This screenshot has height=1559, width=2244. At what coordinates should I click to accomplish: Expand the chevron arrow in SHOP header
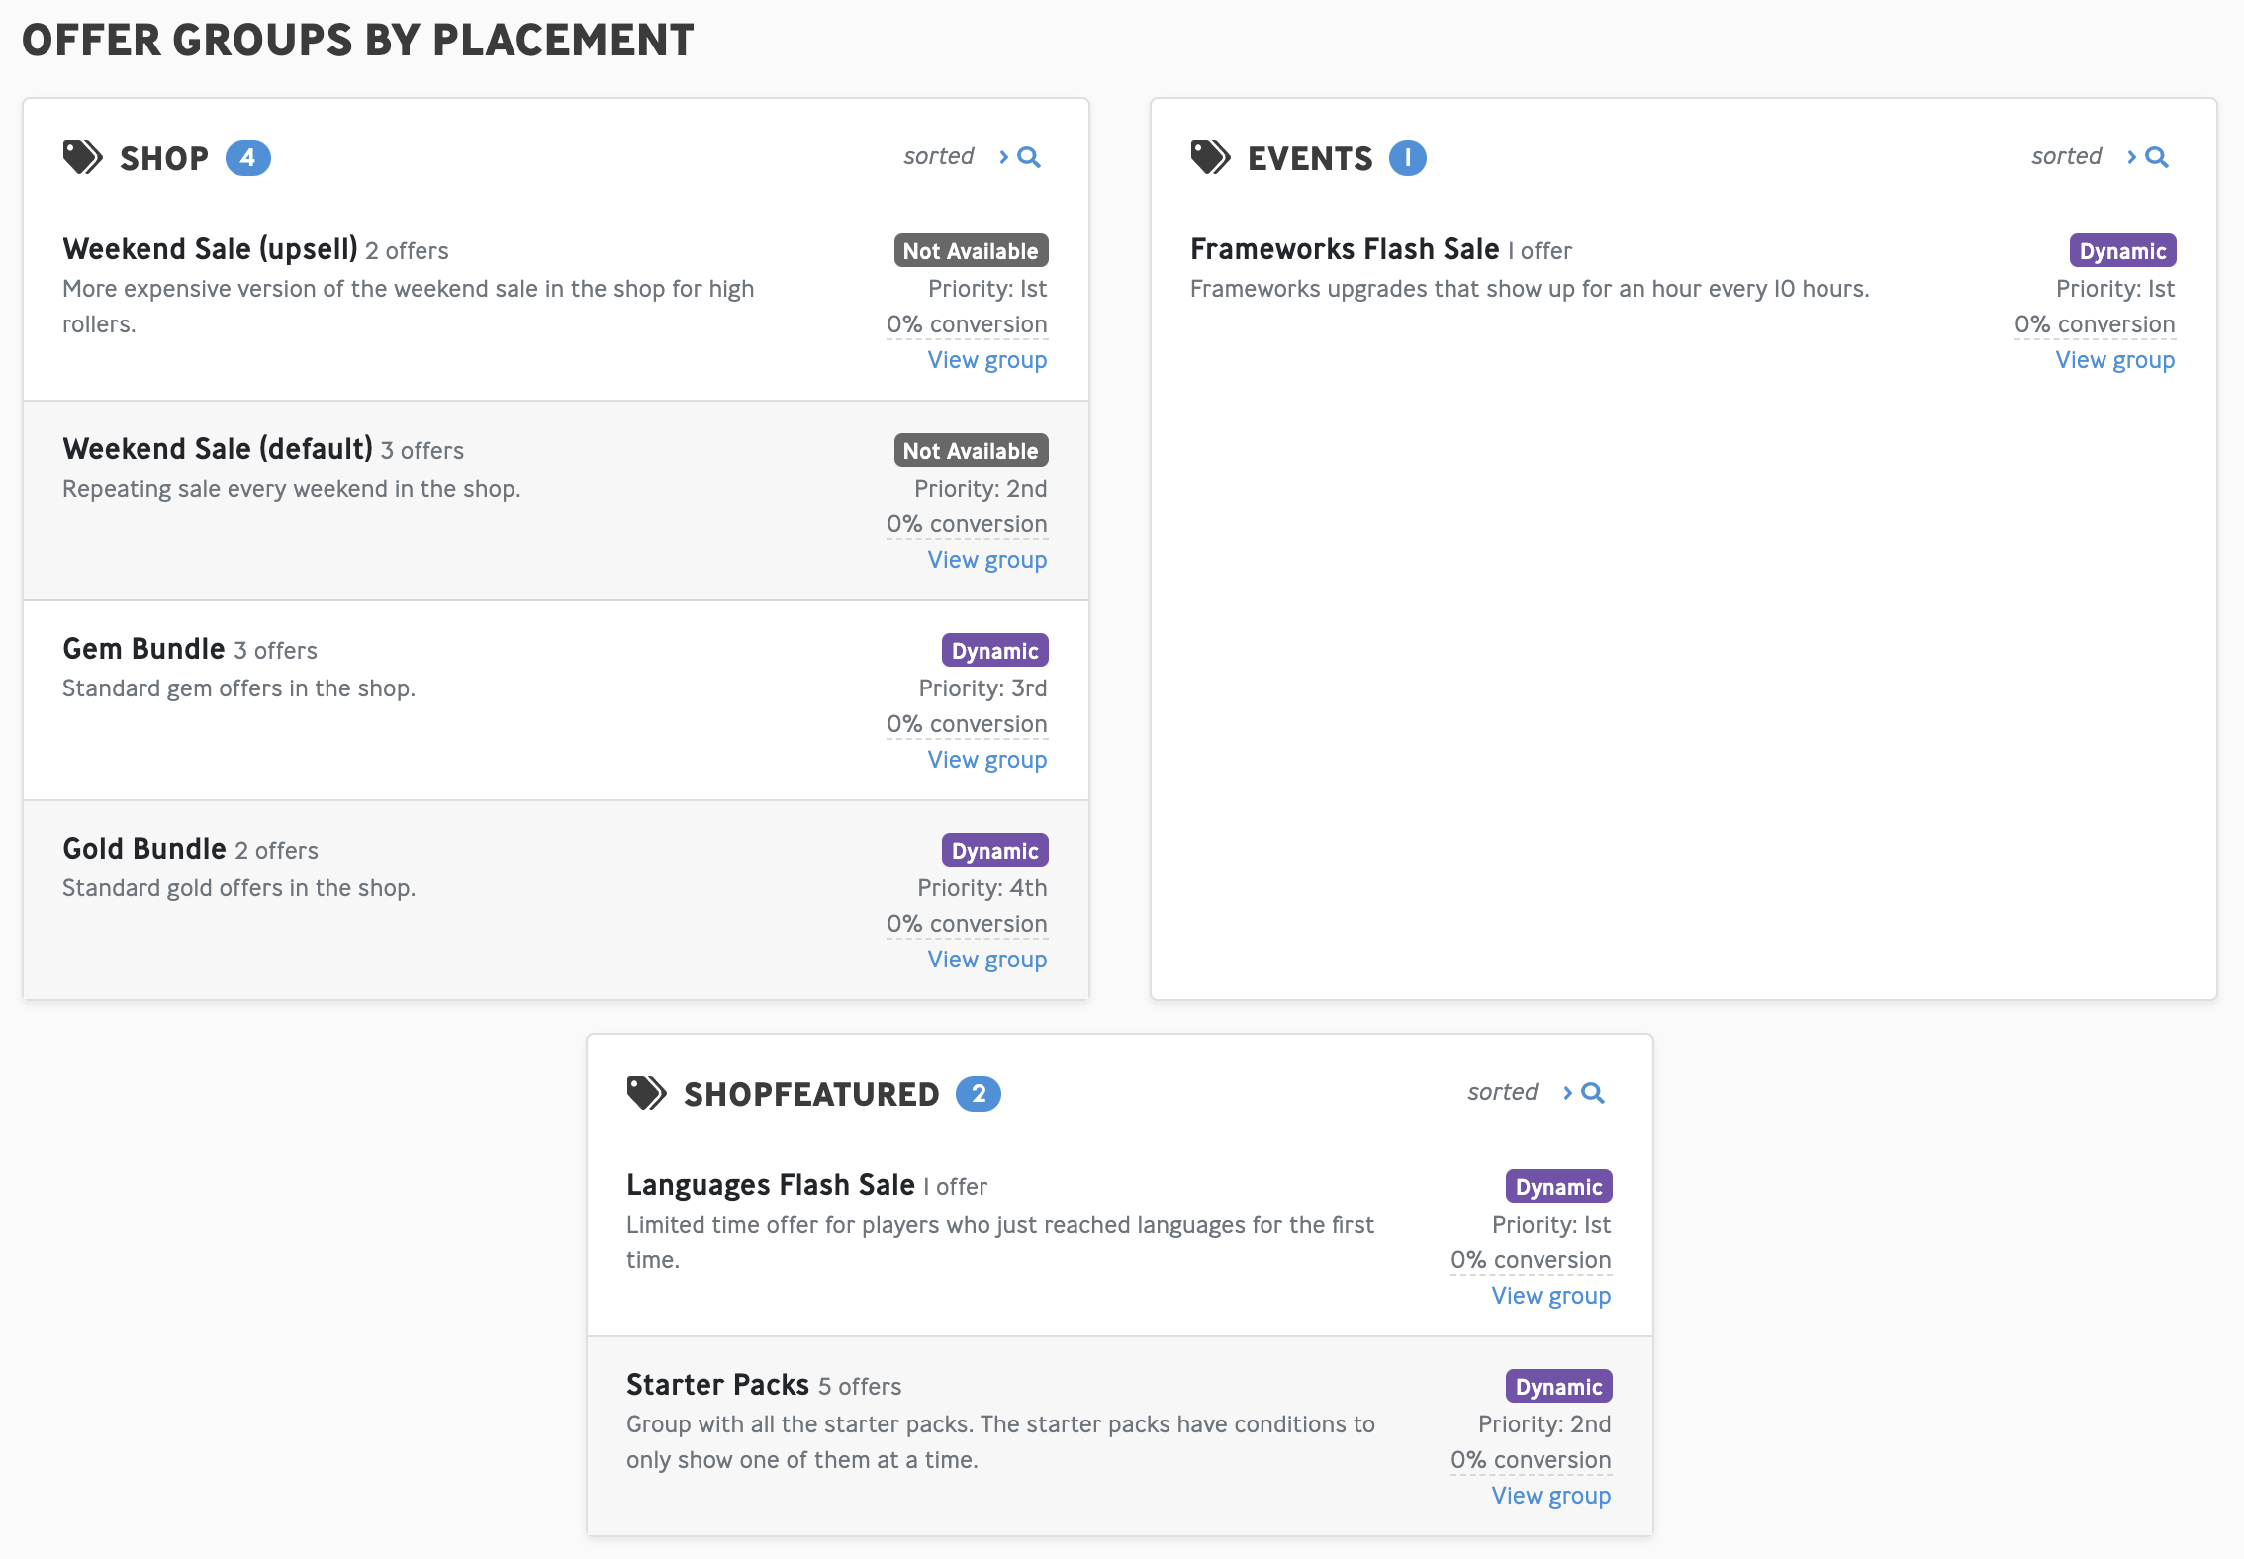[x=1003, y=157]
